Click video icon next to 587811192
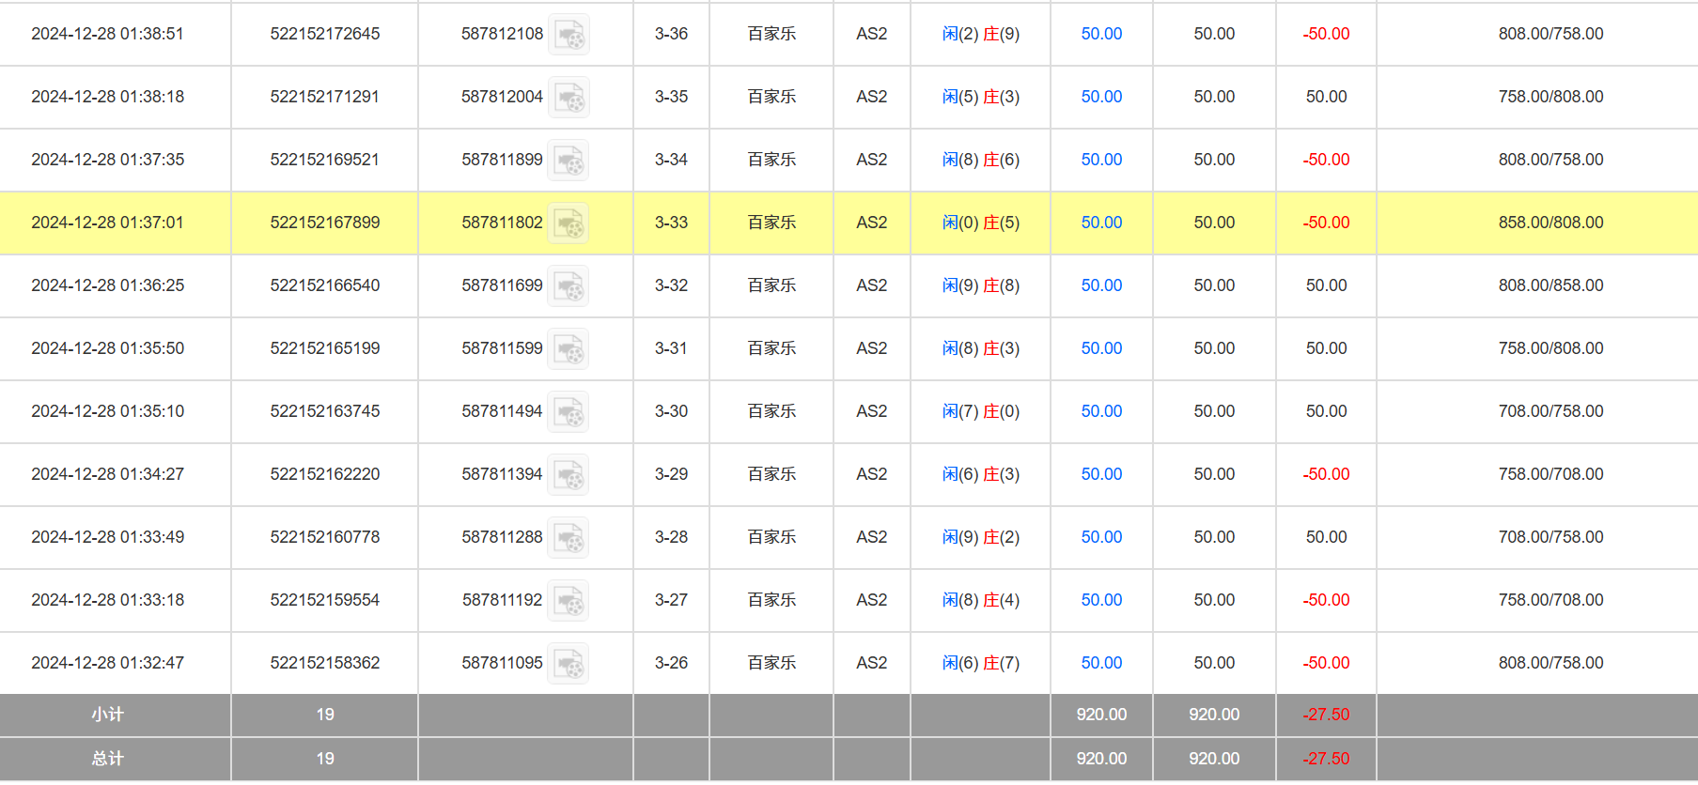 point(569,601)
